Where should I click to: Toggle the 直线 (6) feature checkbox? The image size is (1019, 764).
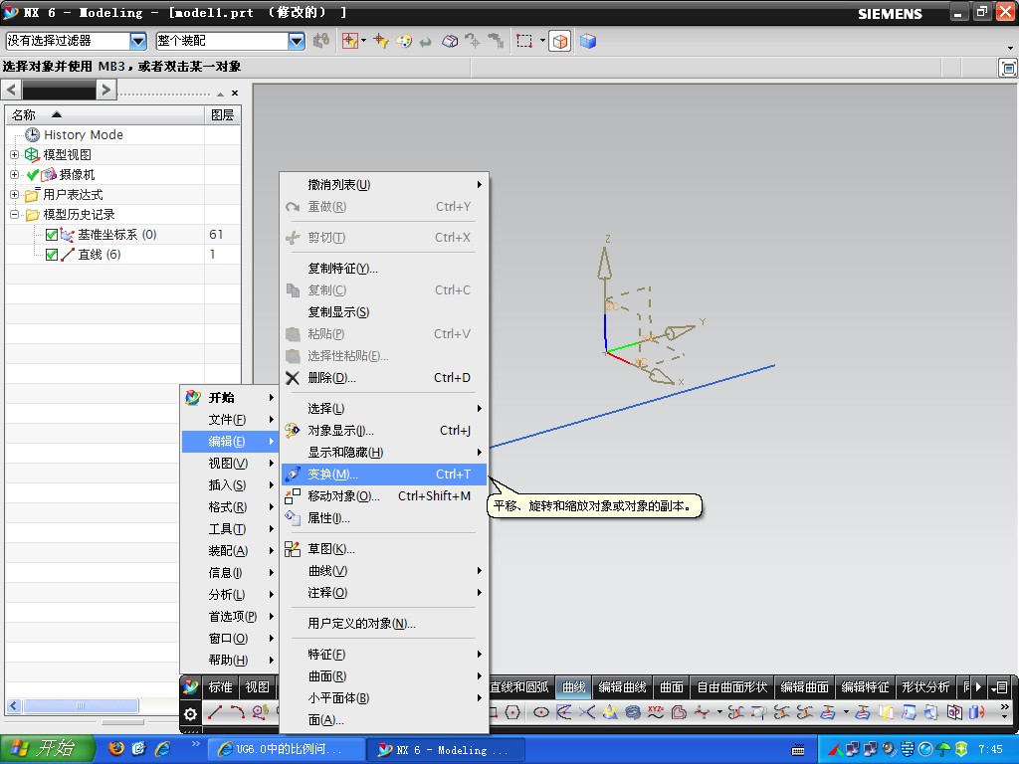click(x=52, y=255)
